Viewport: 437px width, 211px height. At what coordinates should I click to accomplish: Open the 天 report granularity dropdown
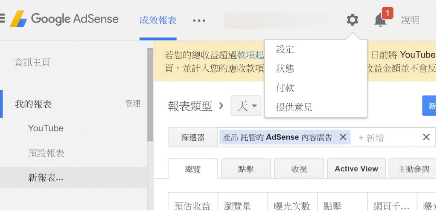tap(246, 106)
